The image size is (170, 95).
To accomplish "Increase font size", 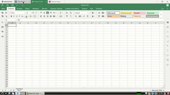I will (33, 13).
